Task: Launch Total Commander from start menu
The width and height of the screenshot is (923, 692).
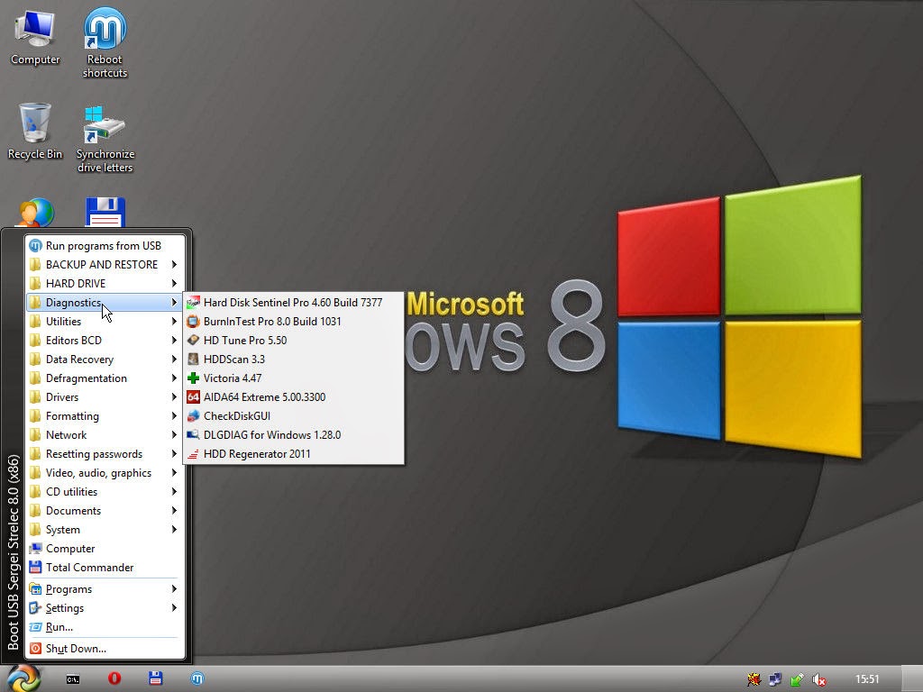Action: click(x=106, y=568)
